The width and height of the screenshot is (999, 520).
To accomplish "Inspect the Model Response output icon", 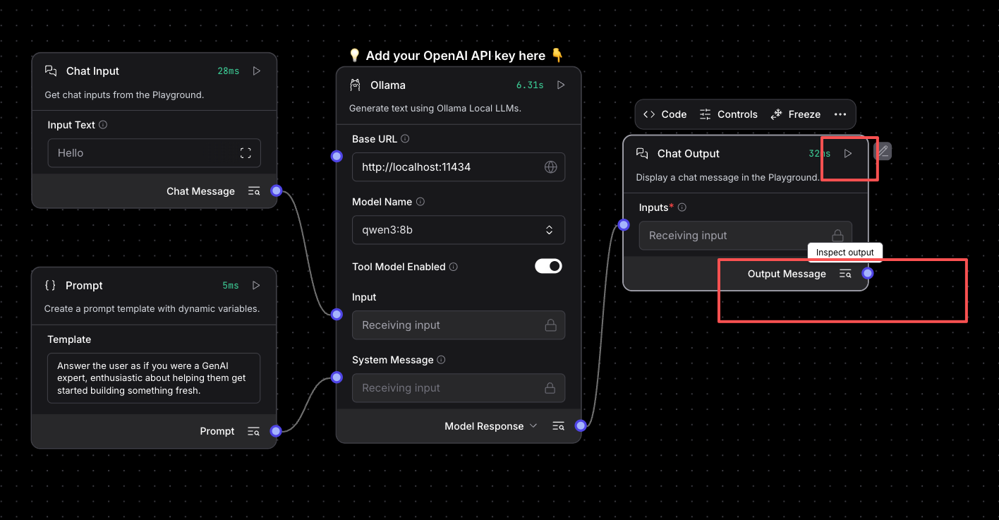I will (x=558, y=426).
